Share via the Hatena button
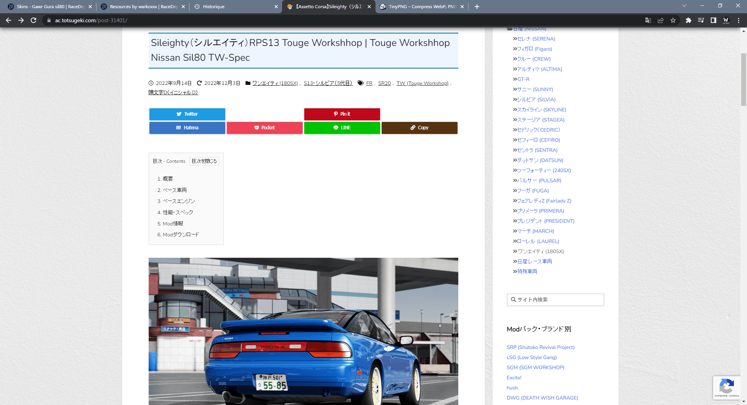This screenshot has height=405, width=747. click(x=187, y=128)
